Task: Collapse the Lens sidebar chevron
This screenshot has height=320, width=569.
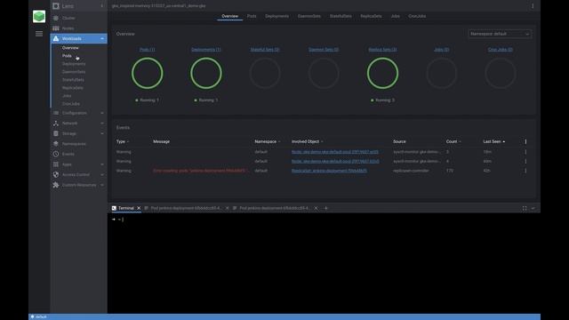Action: (102, 6)
